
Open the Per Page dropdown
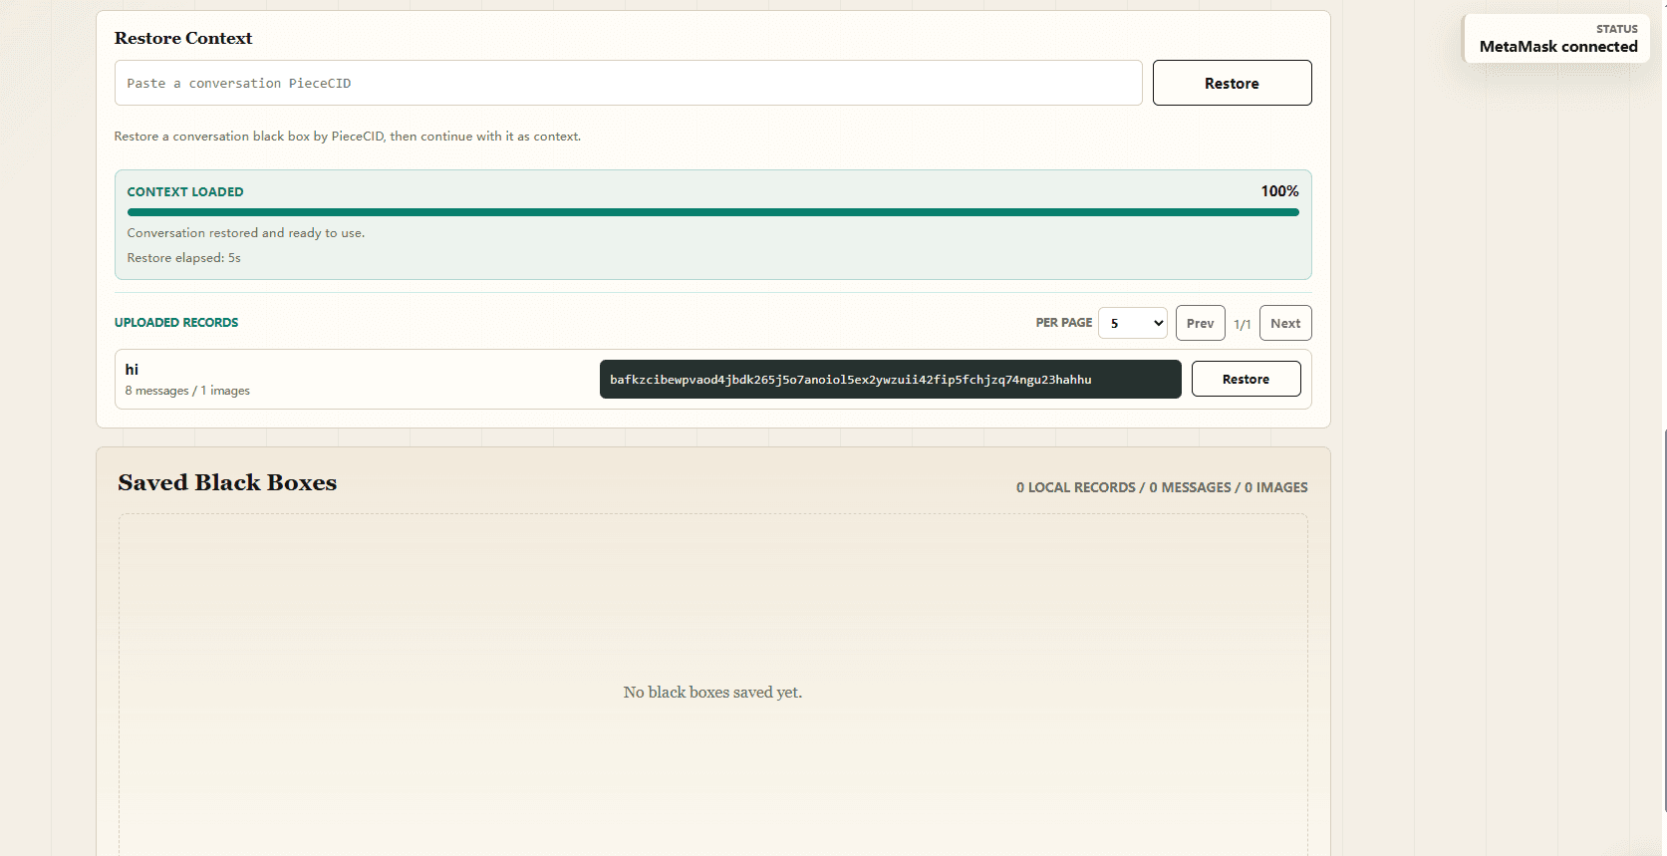[1132, 323]
